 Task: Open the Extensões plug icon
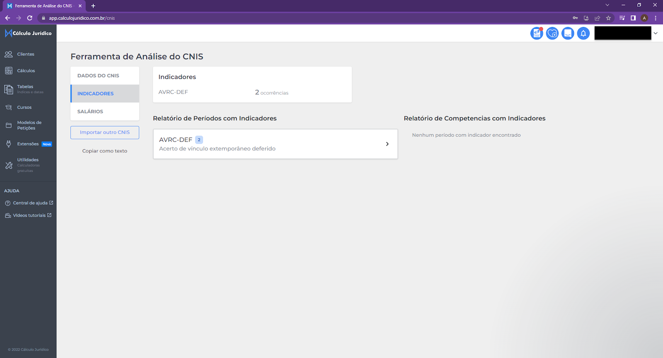(8, 144)
